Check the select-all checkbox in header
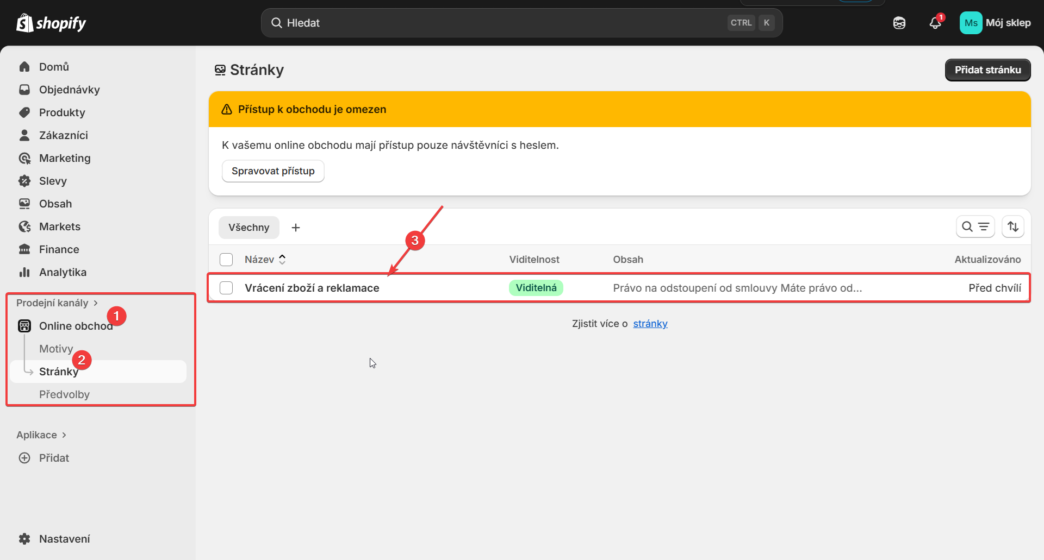The height and width of the screenshot is (560, 1044). [226, 259]
